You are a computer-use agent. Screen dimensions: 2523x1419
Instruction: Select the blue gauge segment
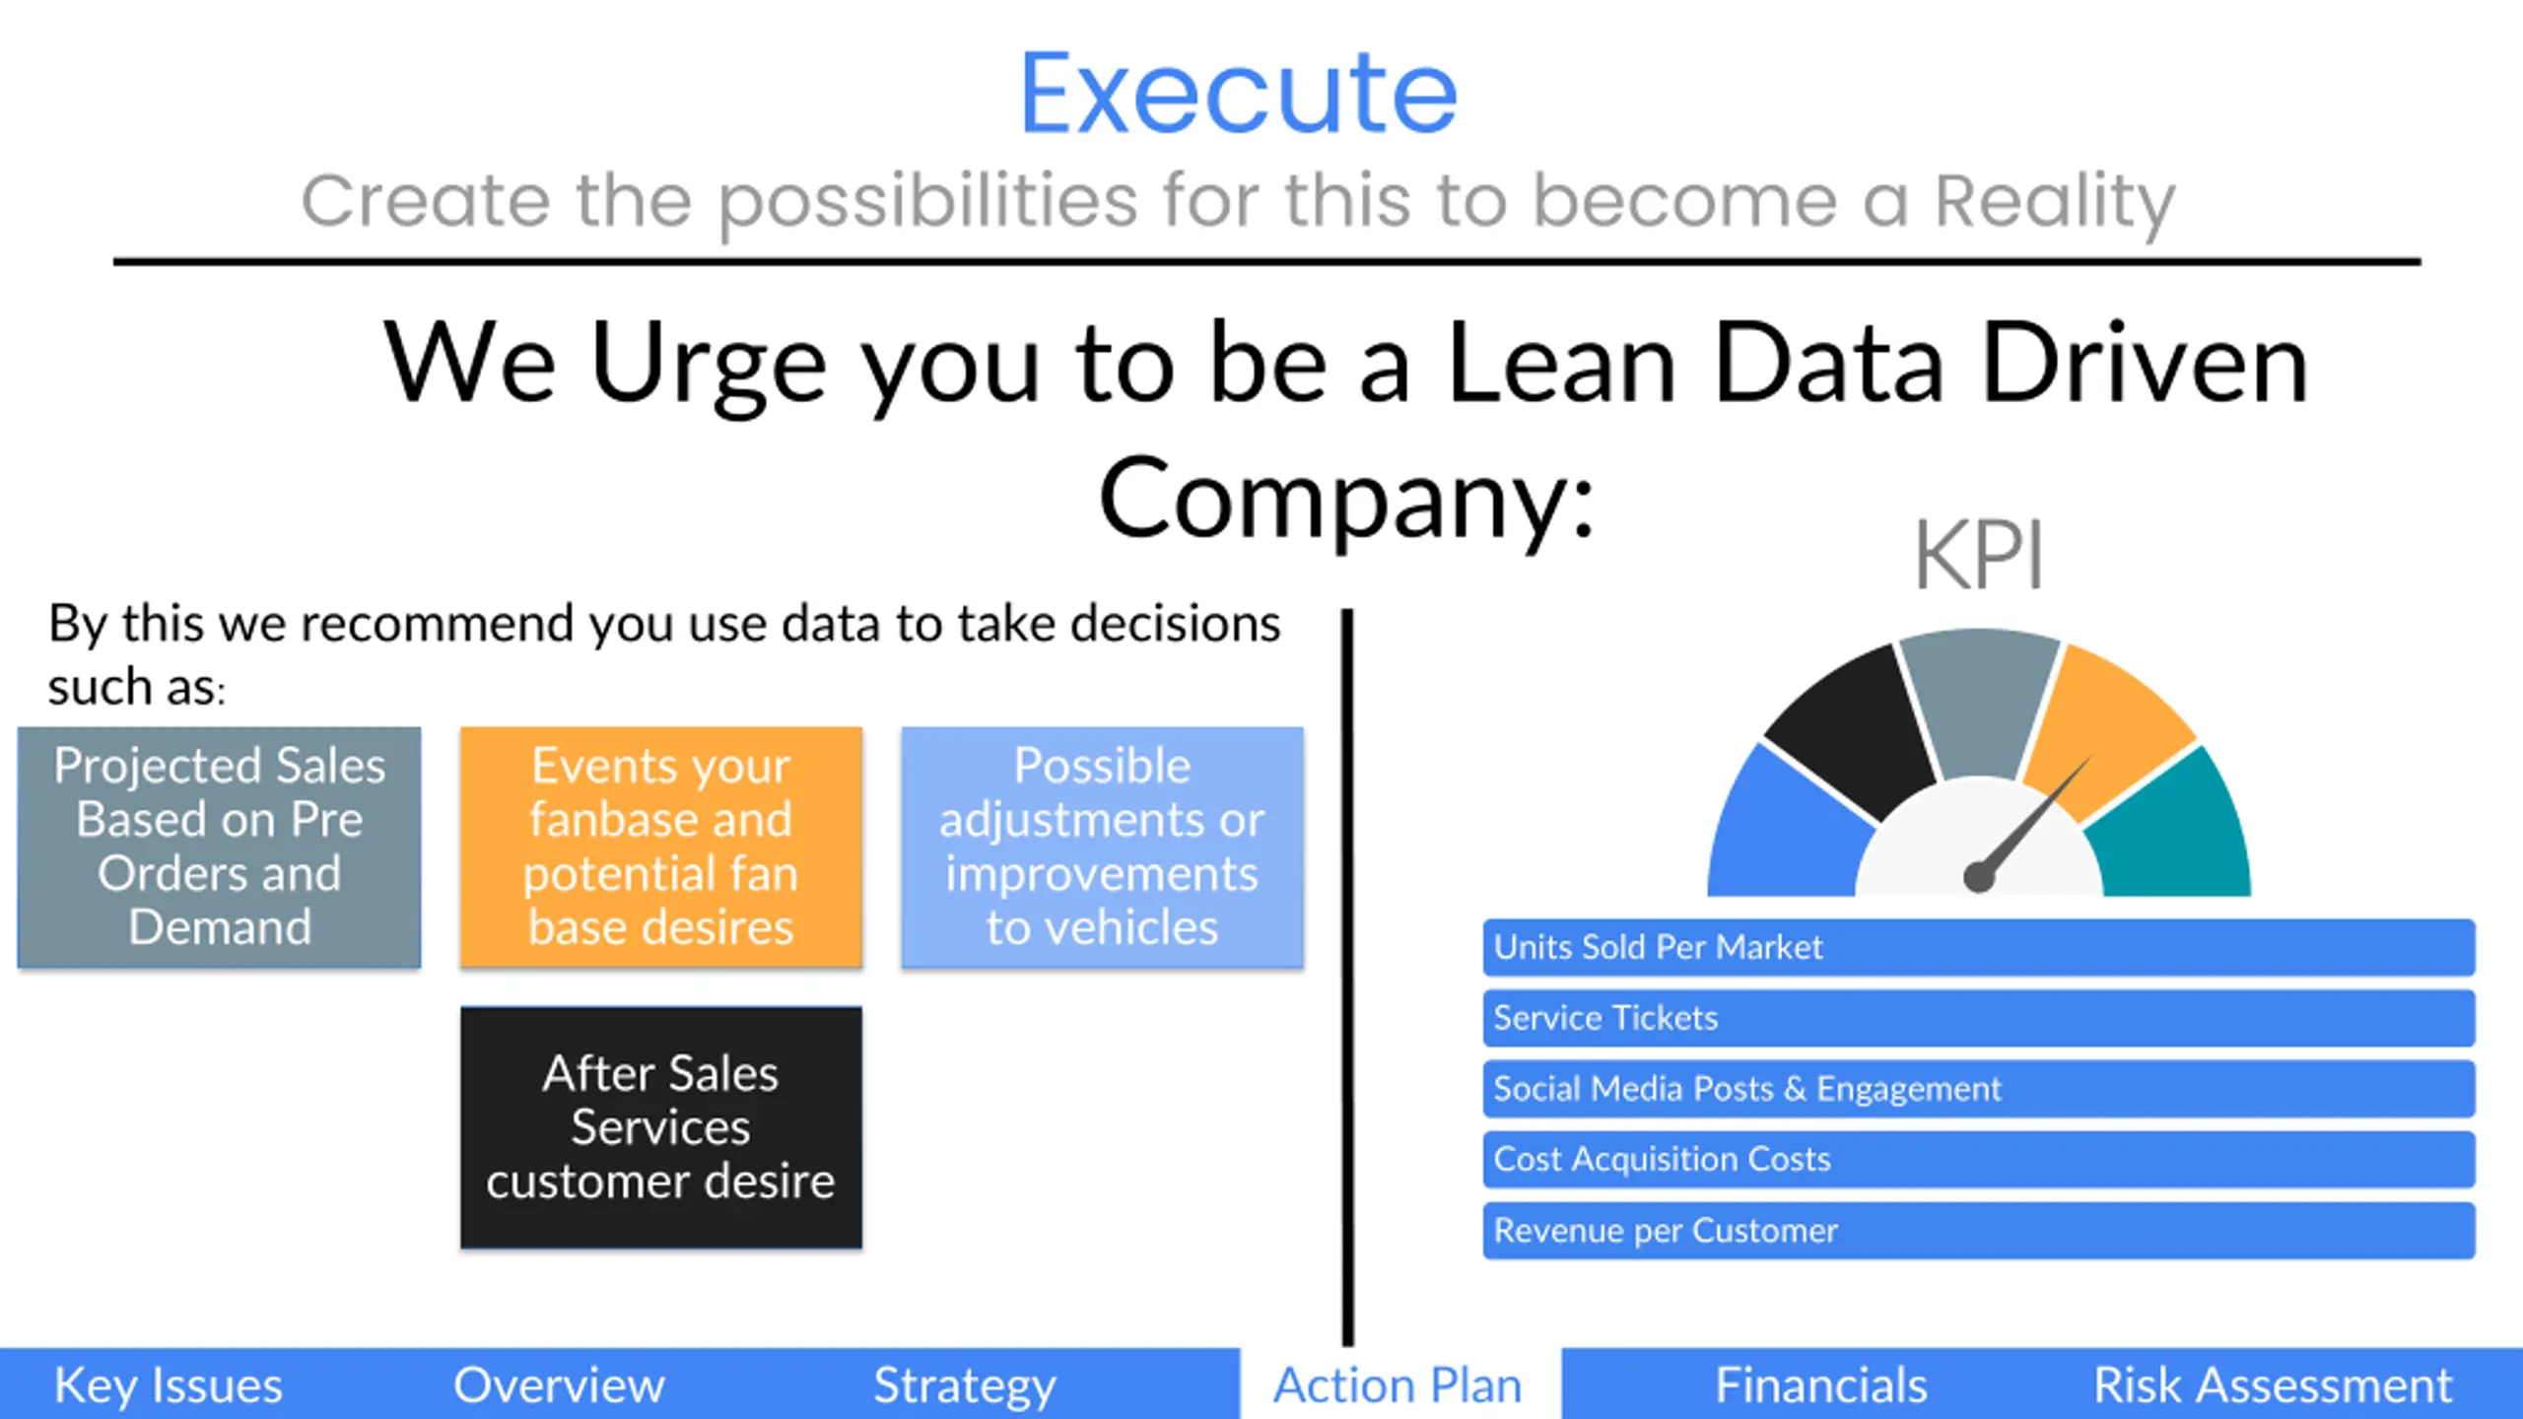pos(1786,828)
